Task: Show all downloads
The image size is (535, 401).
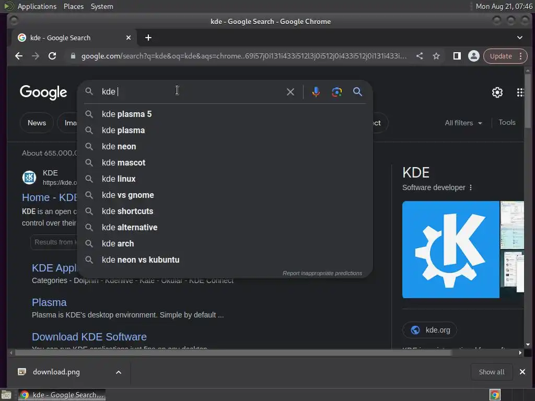Action: click(x=491, y=372)
